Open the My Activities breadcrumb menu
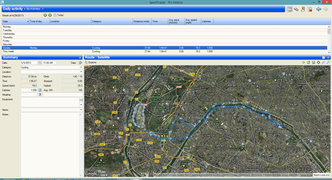Viewport: 332px width, 180px height. [34, 9]
